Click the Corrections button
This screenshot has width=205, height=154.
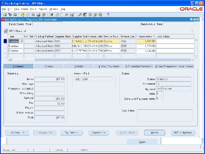(x=99, y=133)
